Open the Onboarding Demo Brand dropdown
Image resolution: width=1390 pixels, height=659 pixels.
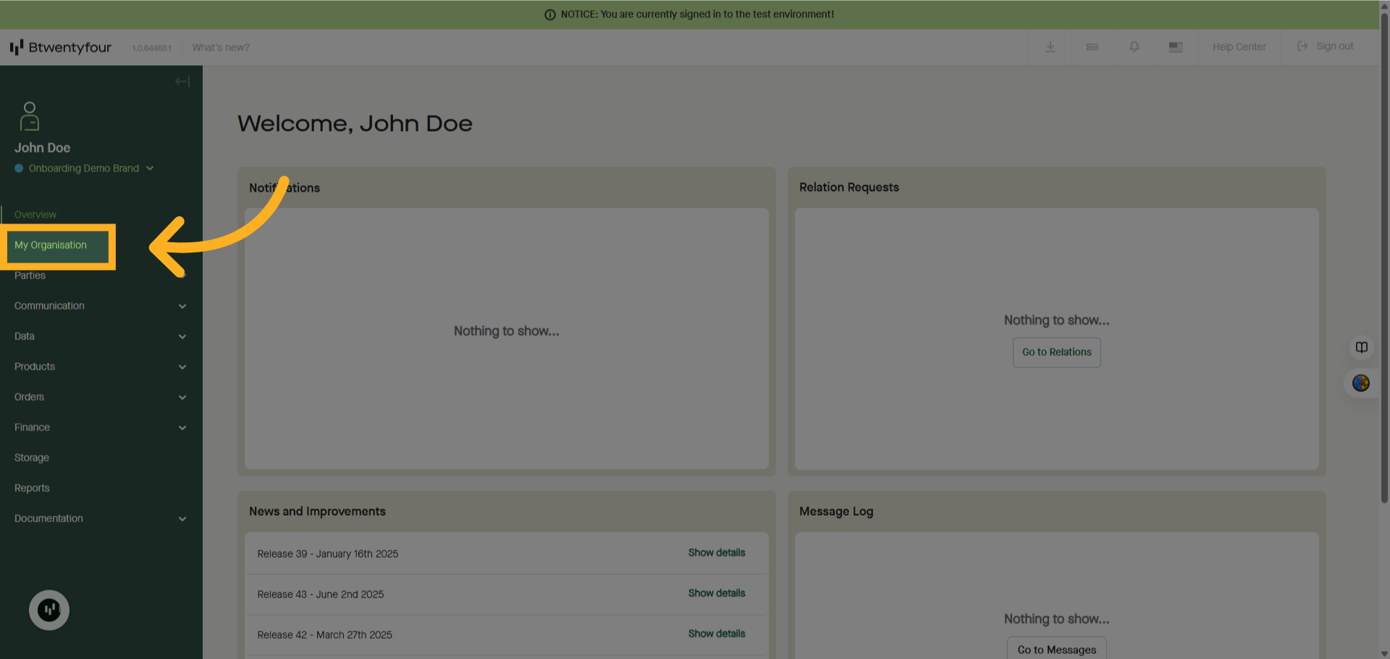pyautogui.click(x=84, y=169)
